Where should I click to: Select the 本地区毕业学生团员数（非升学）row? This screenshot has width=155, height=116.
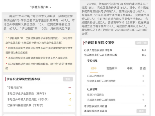click(x=39, y=94)
